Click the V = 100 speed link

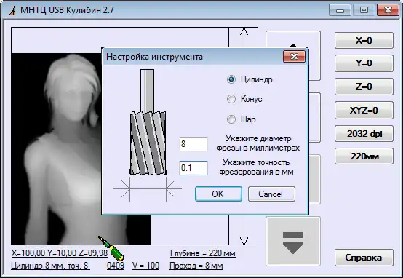(145, 266)
